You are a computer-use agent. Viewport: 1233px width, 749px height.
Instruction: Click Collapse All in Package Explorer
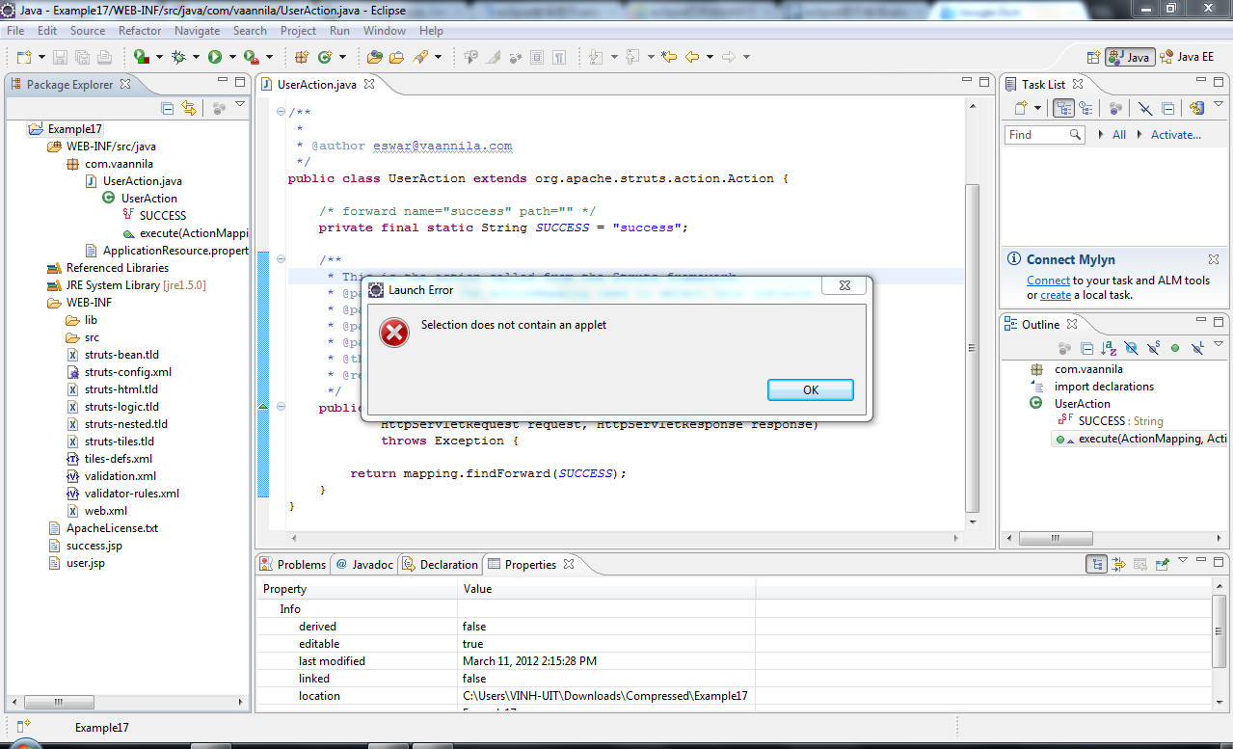click(x=167, y=109)
